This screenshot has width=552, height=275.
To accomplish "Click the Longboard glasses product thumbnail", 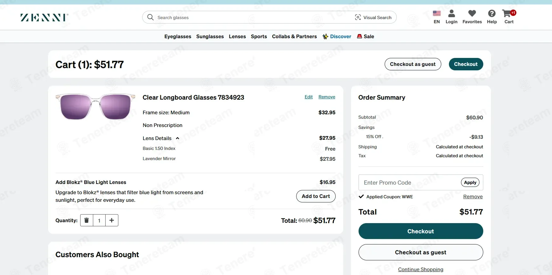I will click(x=95, y=106).
